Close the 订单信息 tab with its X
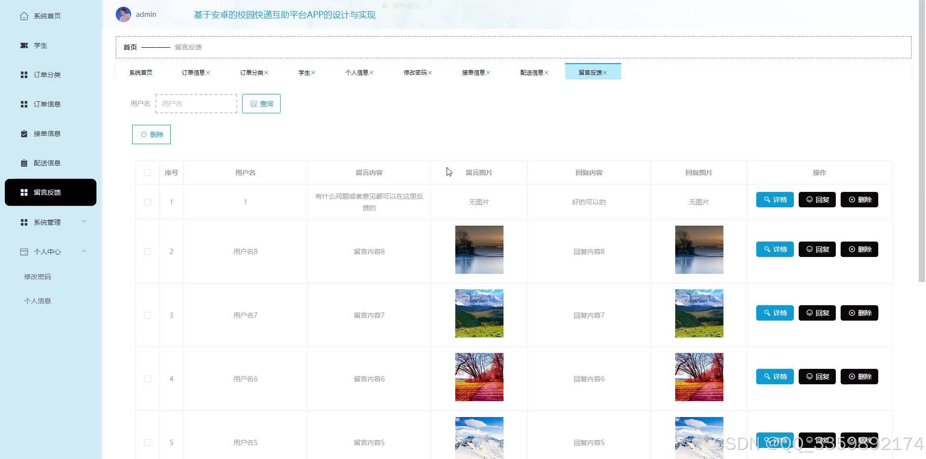Viewport: 926px width, 459px height. 208,73
